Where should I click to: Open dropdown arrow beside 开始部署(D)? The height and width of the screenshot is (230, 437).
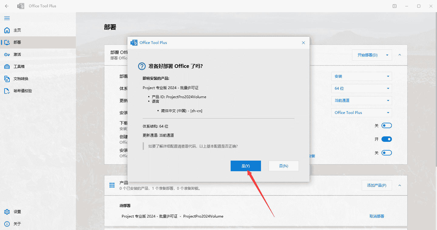coord(387,55)
